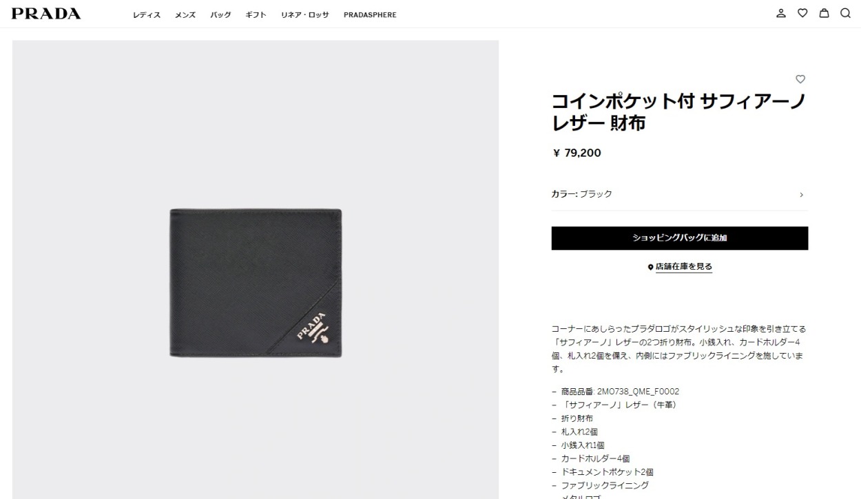Open the バッグ menu

pyautogui.click(x=220, y=15)
